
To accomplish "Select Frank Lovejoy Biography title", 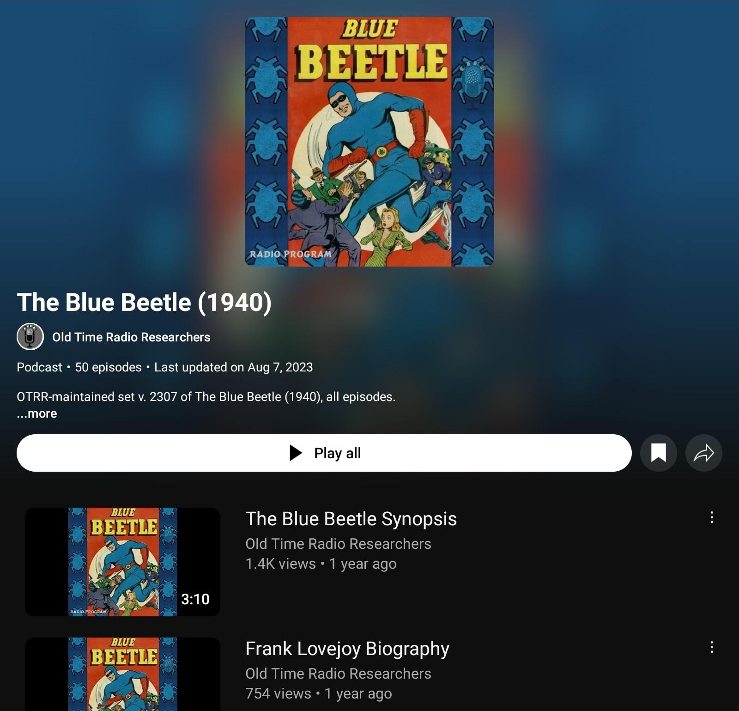I will (x=347, y=649).
